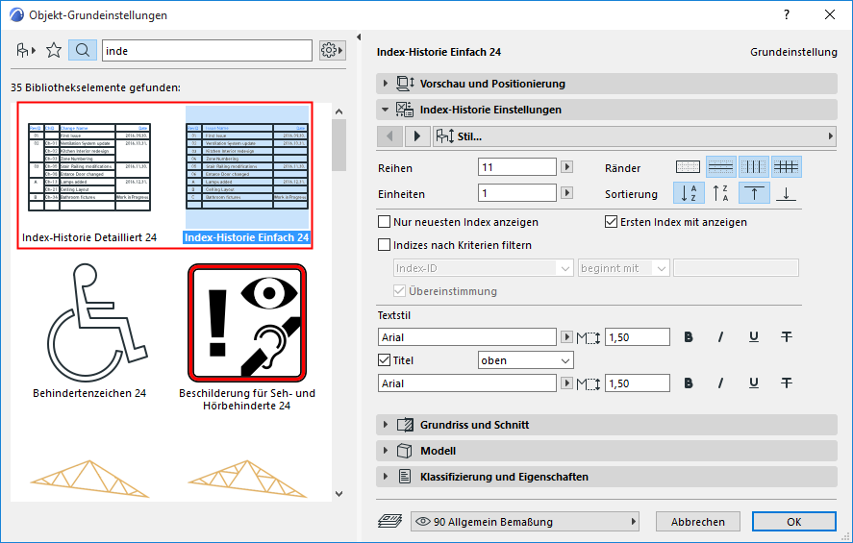Open layer dropdown 90 Allgemein Bemaßung

(525, 521)
